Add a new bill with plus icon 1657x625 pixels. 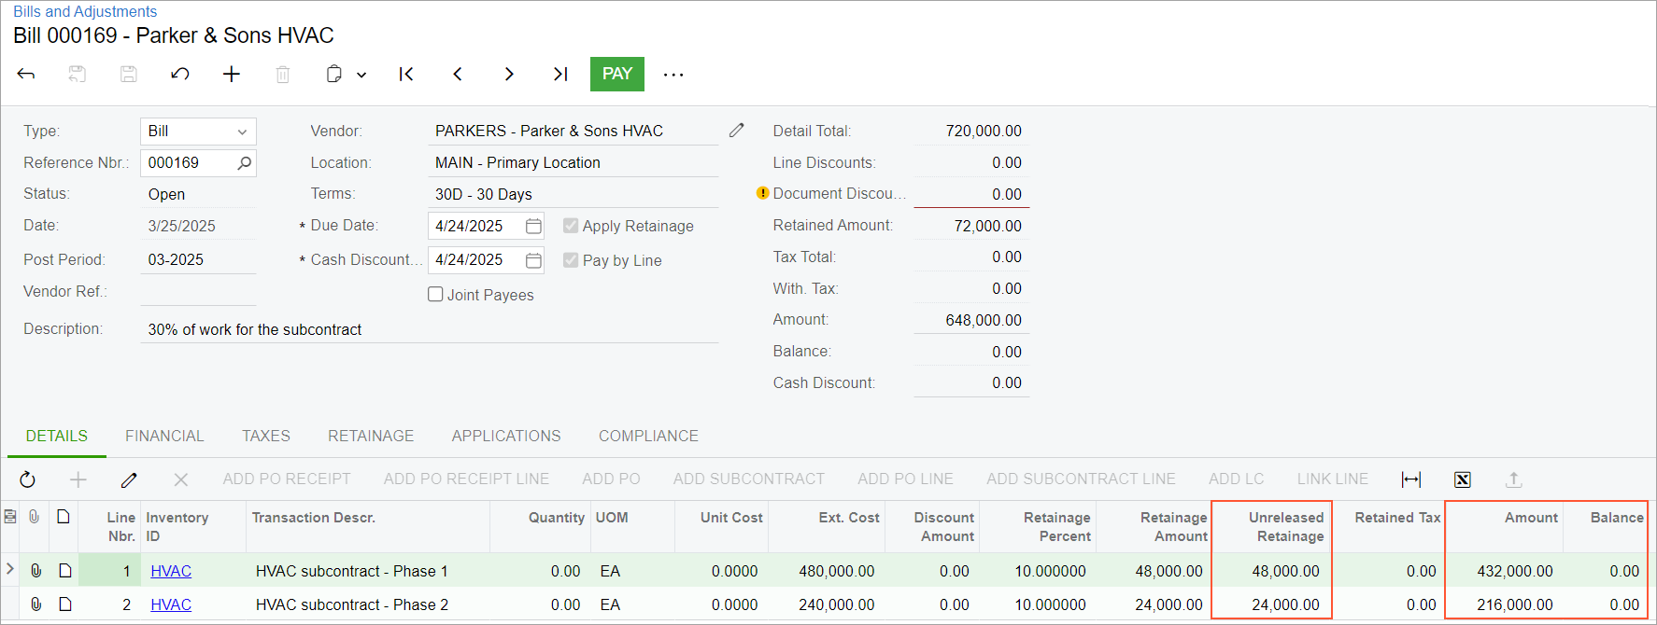pos(232,75)
